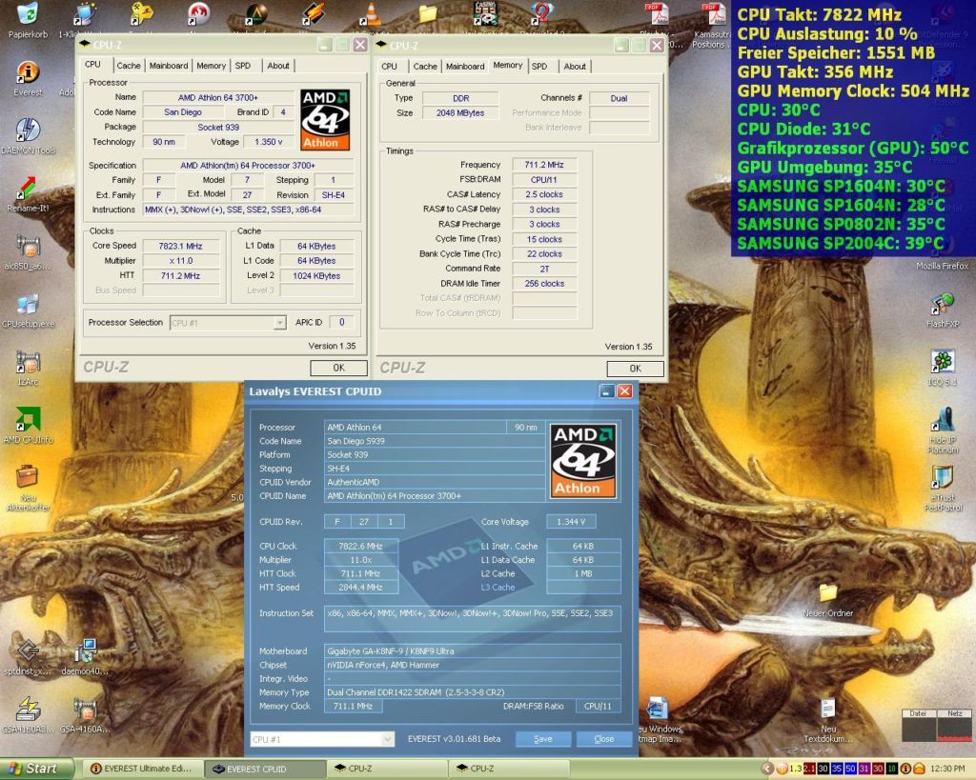The height and width of the screenshot is (780, 976).
Task: Open the Windows Start menu
Action: [36, 769]
